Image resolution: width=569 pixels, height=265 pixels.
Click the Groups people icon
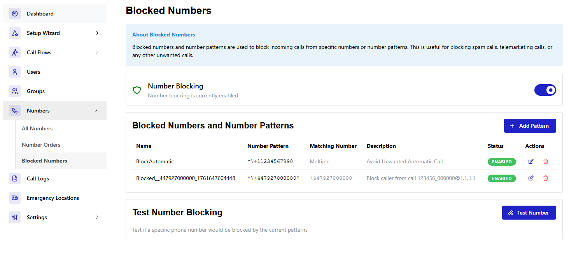15,91
